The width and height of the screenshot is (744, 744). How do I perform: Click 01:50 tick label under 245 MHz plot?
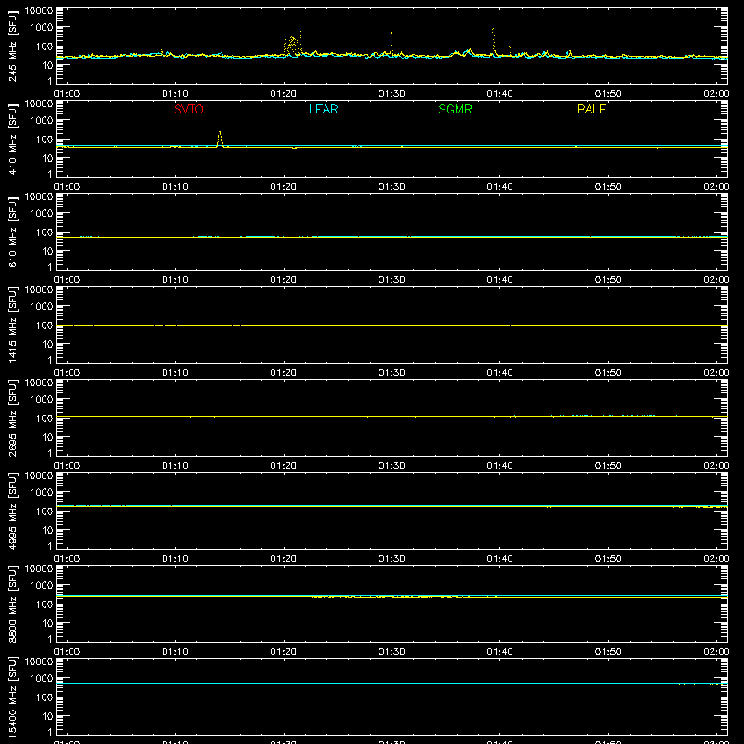[x=608, y=94]
